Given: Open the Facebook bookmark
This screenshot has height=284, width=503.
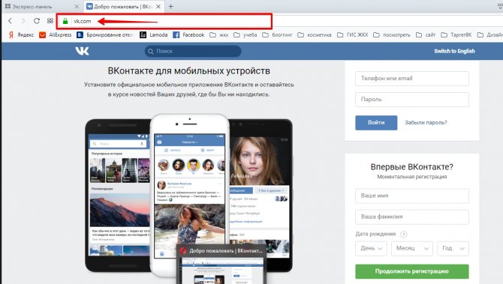Looking at the screenshot, I should click(188, 35).
